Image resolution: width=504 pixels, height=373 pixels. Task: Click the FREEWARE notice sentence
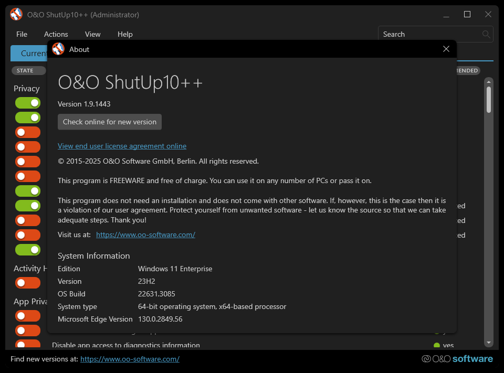click(214, 180)
